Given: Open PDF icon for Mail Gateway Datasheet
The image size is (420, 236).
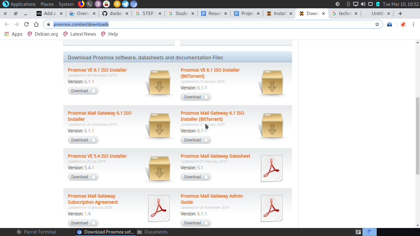Looking at the screenshot, I should click(x=272, y=168).
